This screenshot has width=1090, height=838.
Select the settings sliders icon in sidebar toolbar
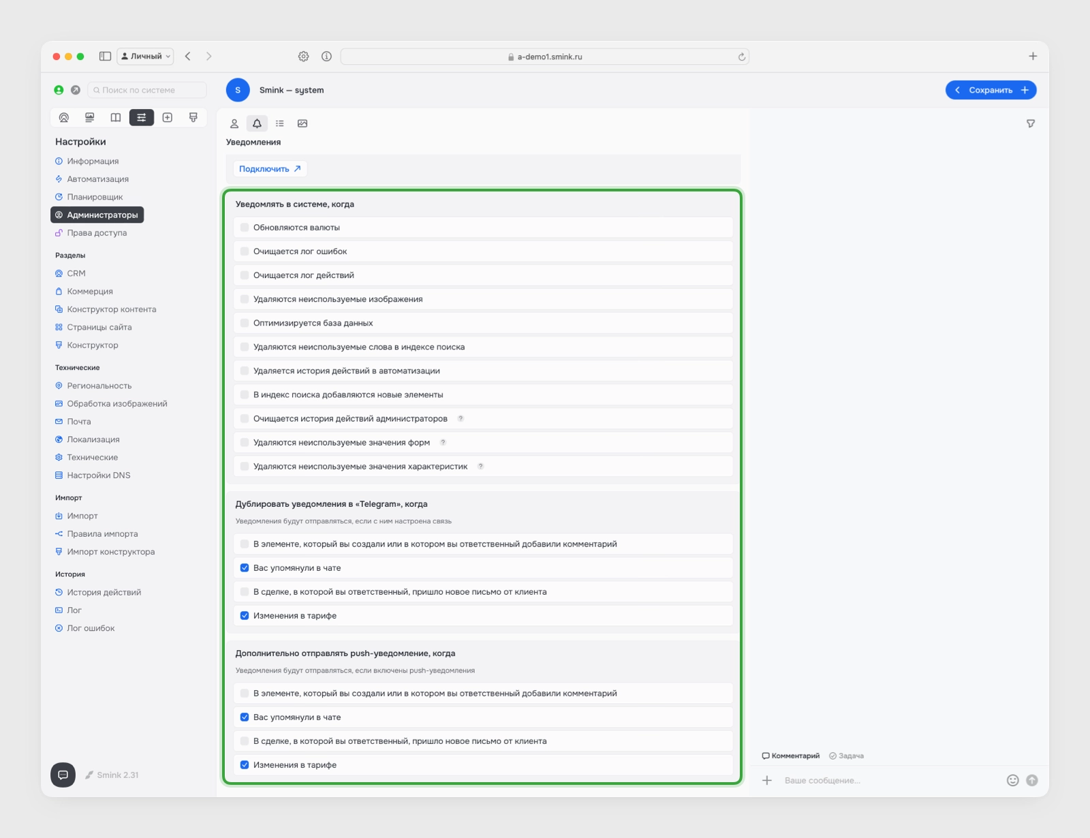pos(142,117)
